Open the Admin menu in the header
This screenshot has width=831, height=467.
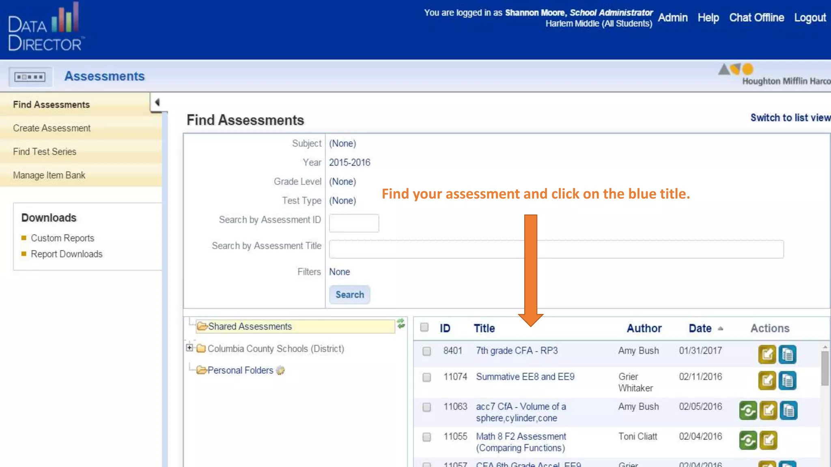pos(672,18)
